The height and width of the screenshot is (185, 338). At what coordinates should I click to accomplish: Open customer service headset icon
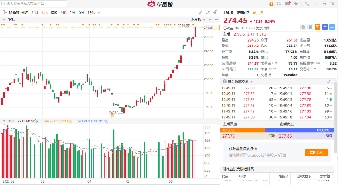pos(279,4)
